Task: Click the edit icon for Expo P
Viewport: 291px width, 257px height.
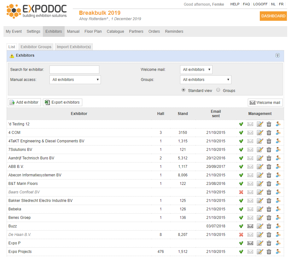Action: tap(260, 243)
